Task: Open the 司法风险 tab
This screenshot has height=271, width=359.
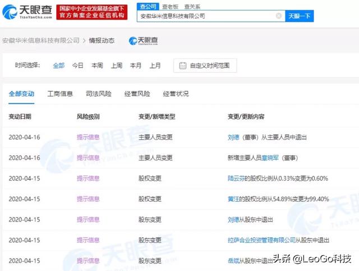Action: point(98,93)
